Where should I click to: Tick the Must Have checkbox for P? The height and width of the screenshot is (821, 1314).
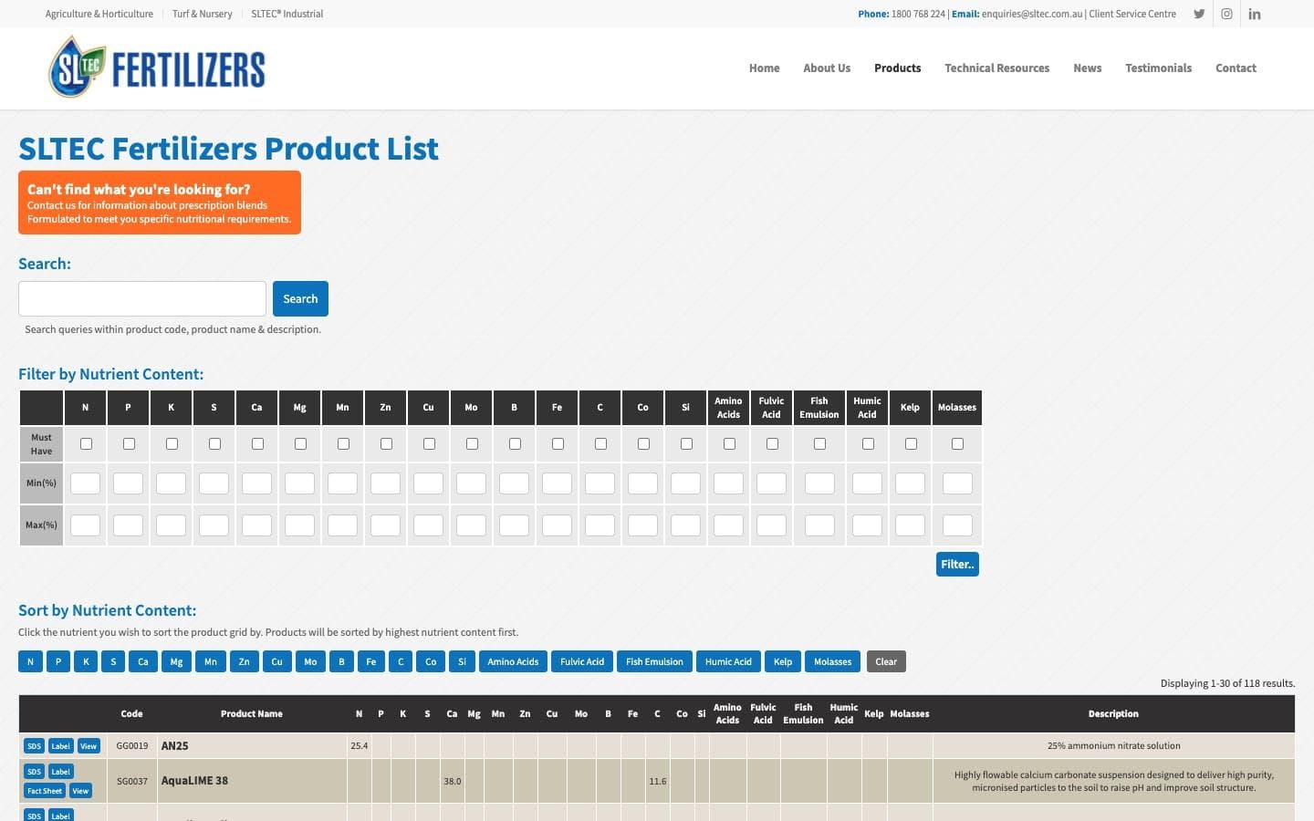129,443
